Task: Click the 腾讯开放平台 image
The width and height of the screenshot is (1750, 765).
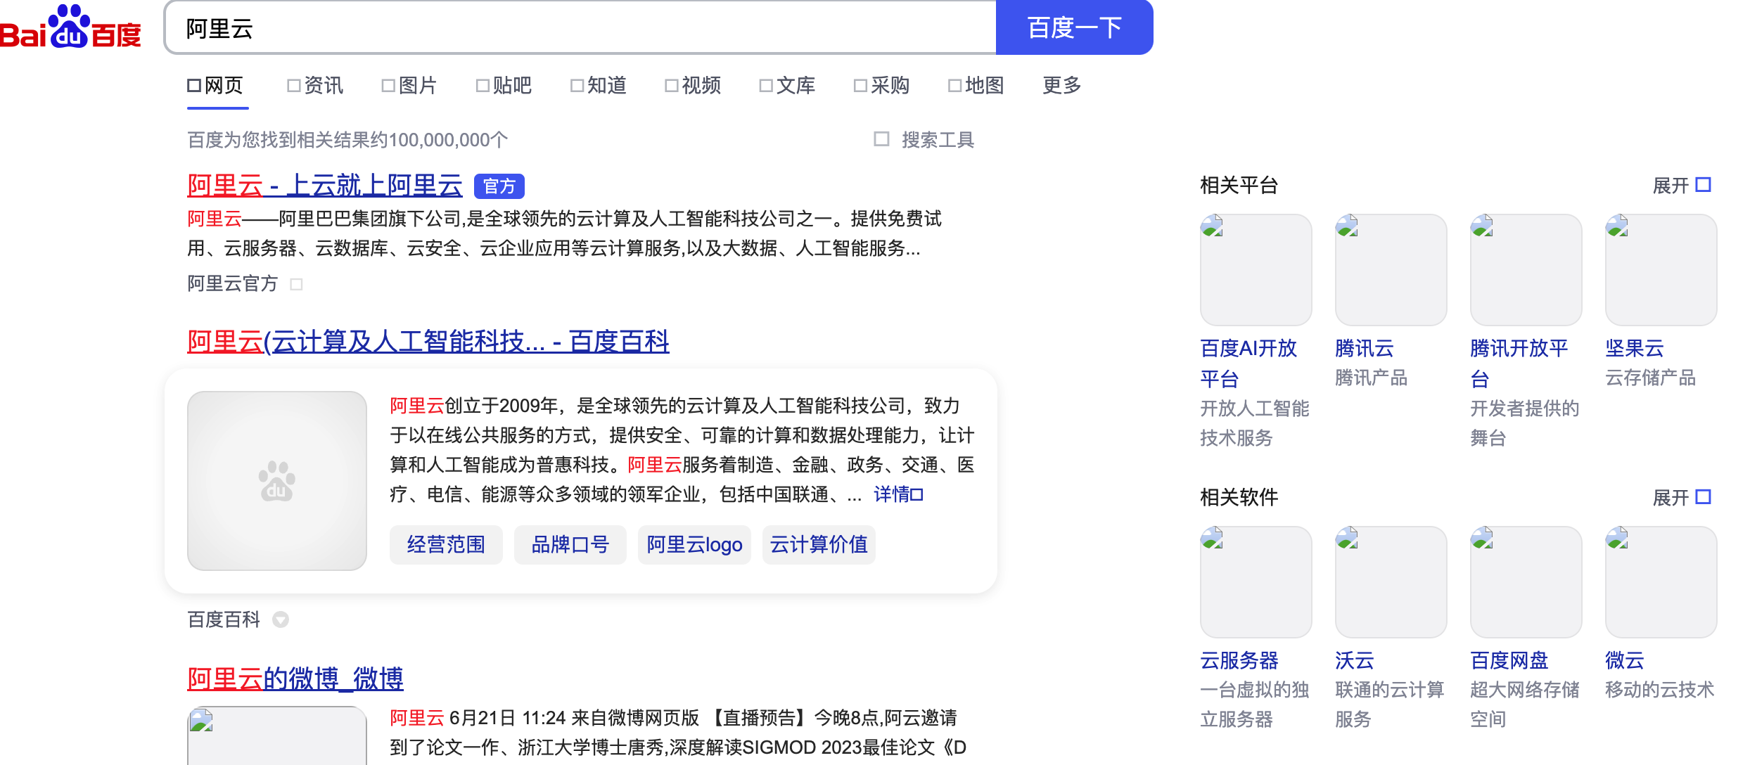Action: 1526,270
